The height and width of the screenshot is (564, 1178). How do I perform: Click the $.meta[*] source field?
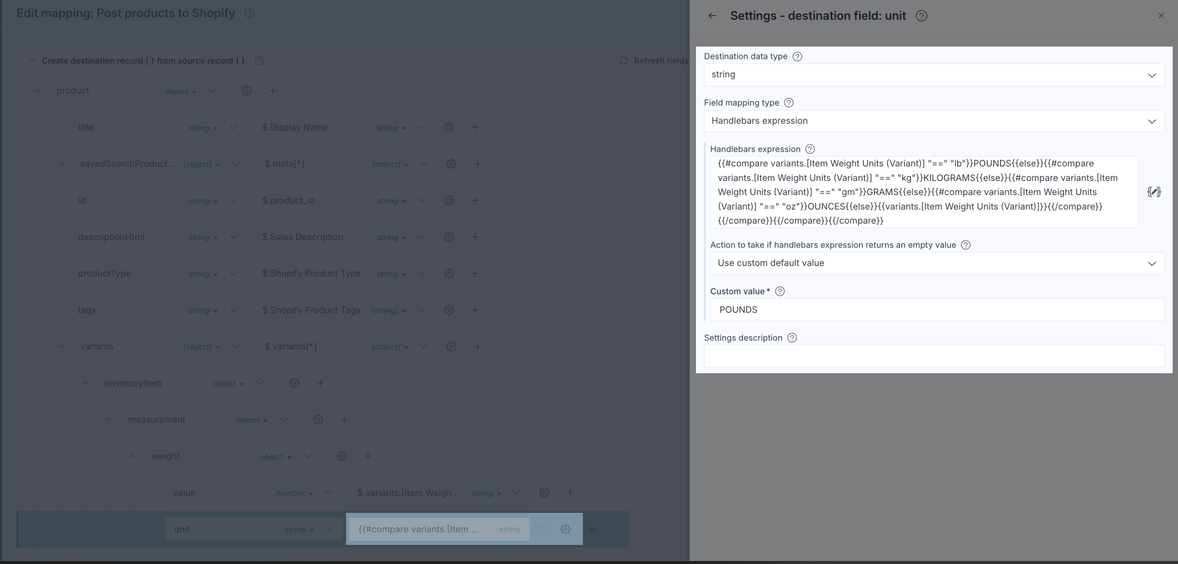coord(284,164)
